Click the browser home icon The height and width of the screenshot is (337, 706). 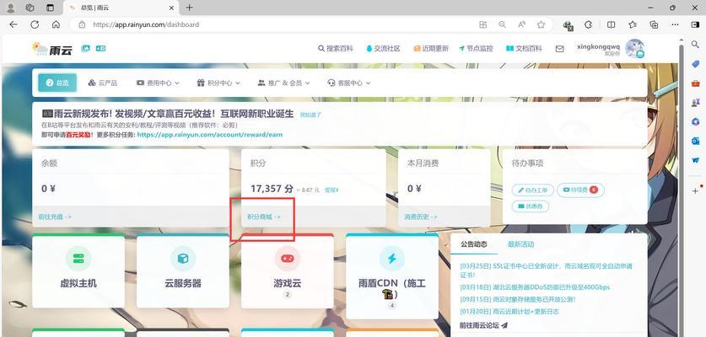[56, 24]
